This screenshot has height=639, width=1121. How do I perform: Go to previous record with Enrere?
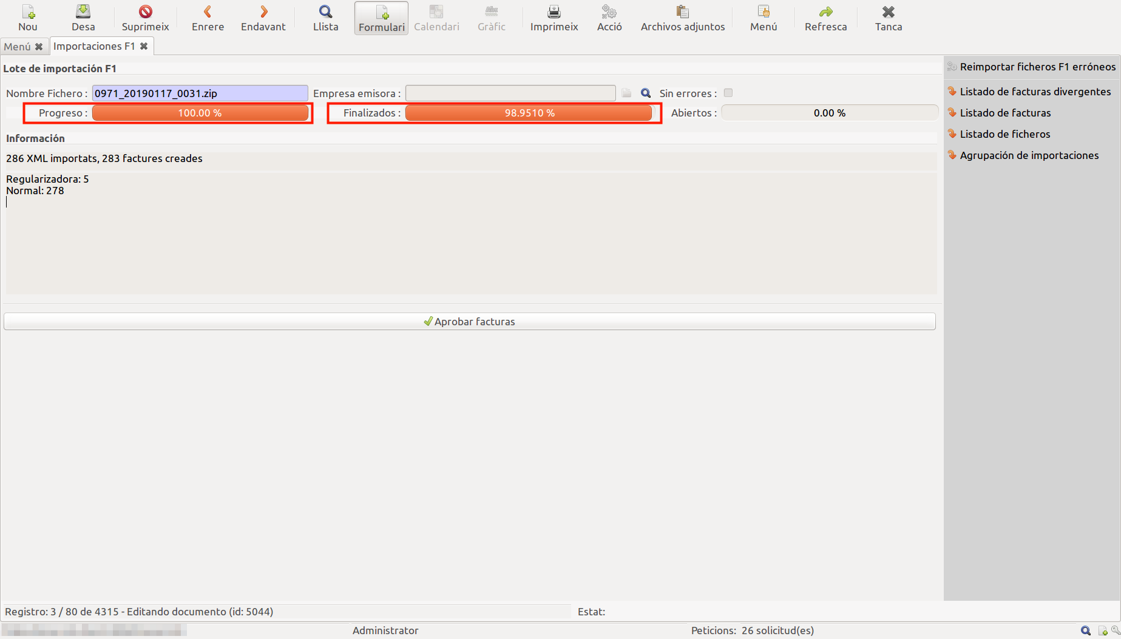[208, 18]
